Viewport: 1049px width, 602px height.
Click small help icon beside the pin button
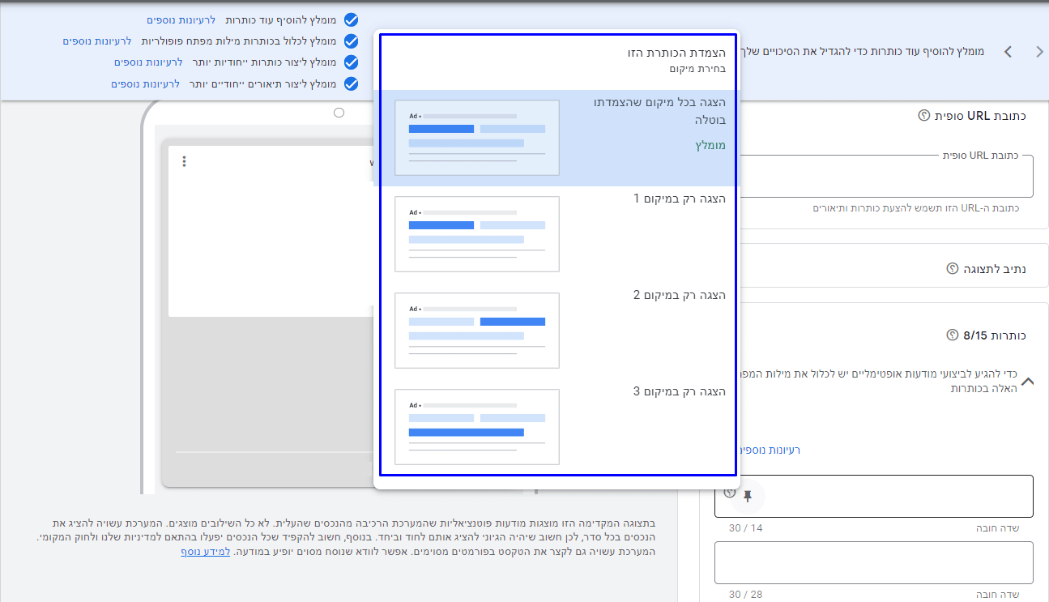[730, 492]
